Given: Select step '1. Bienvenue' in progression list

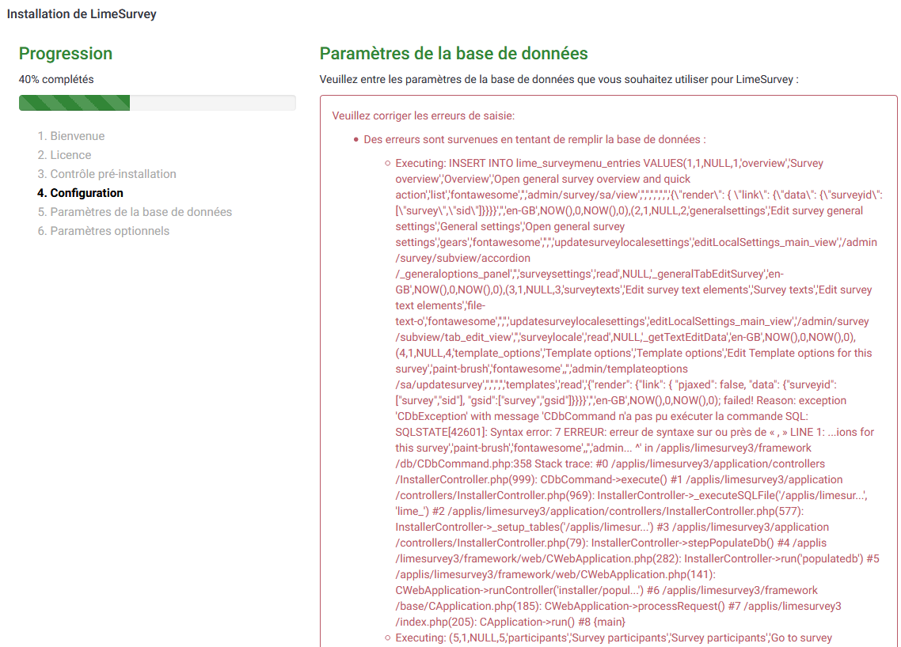Looking at the screenshot, I should tap(71, 136).
